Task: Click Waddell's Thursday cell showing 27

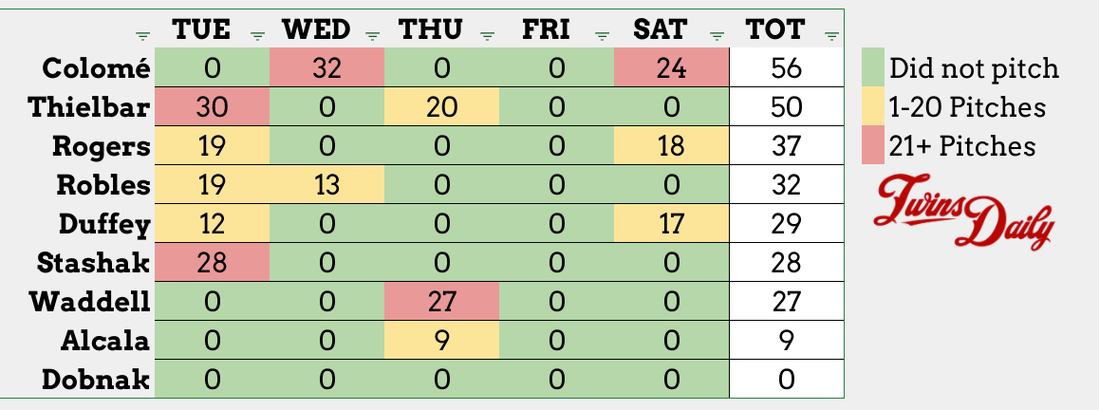Action: [440, 302]
